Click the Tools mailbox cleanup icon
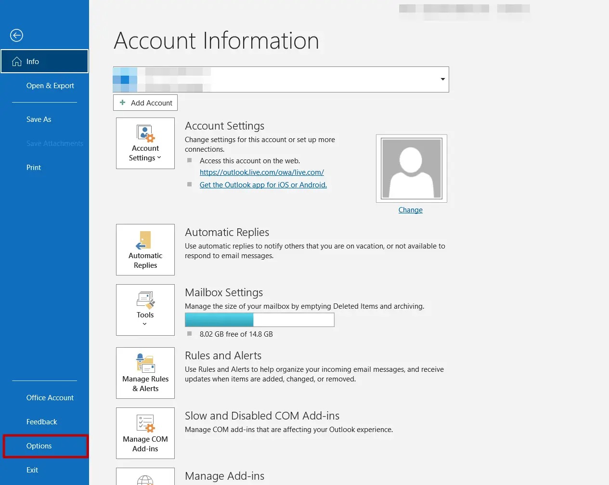Screen dimensions: 609x485 (x=145, y=301)
